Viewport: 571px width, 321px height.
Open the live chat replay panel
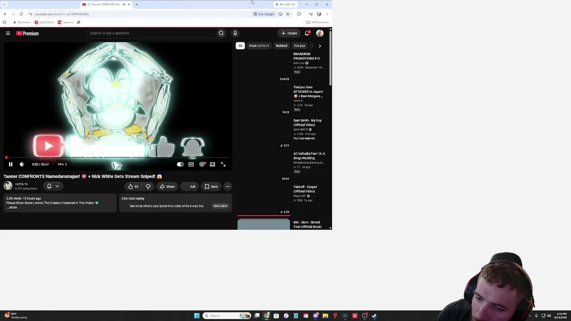220,206
